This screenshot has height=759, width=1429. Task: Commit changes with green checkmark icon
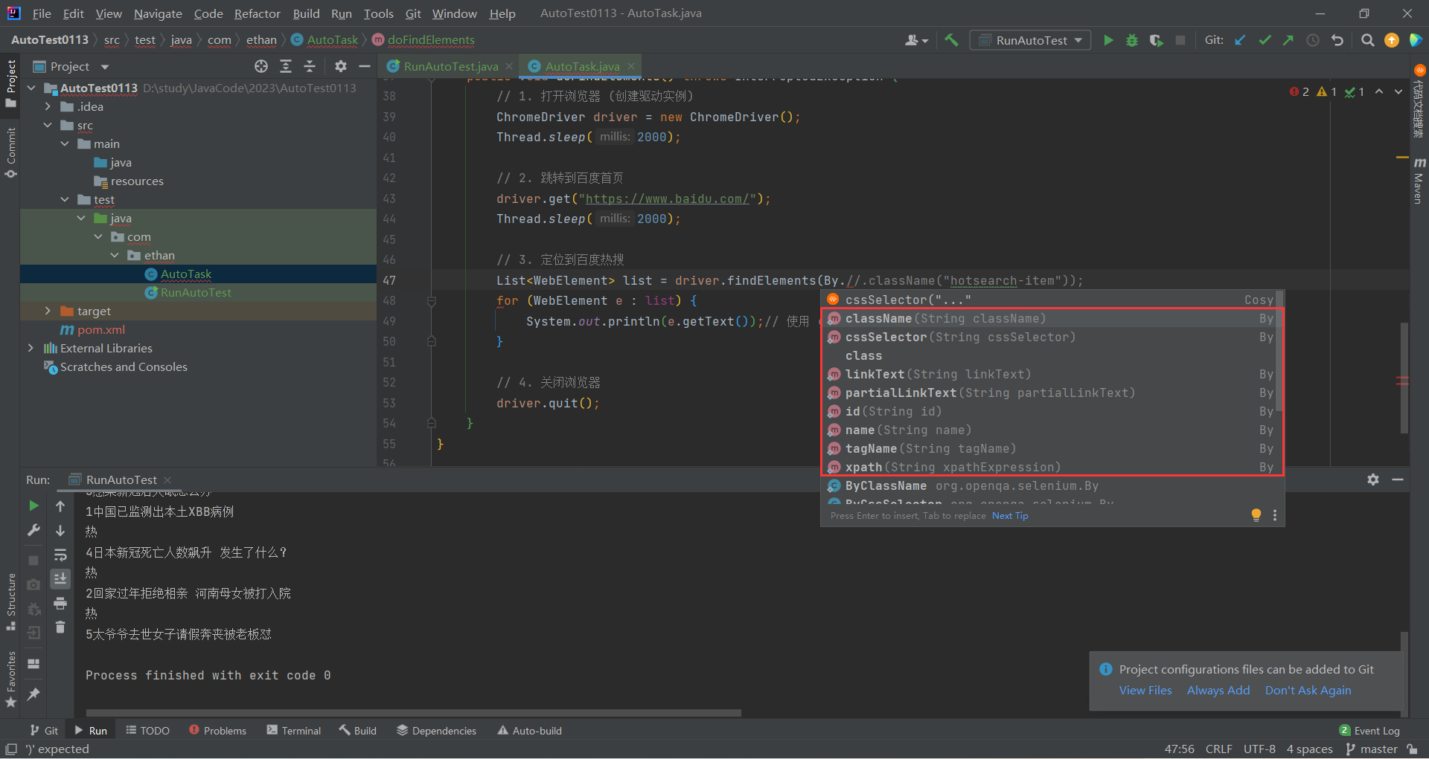[1265, 40]
